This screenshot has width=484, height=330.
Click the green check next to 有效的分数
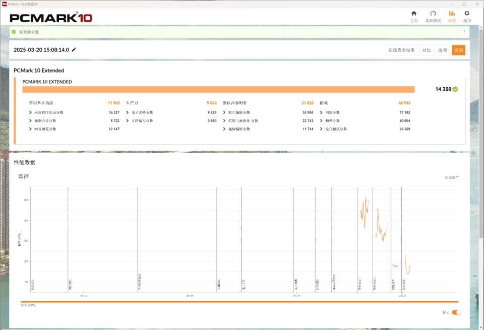point(14,32)
